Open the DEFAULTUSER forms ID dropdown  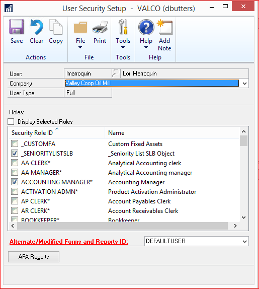[244, 241]
